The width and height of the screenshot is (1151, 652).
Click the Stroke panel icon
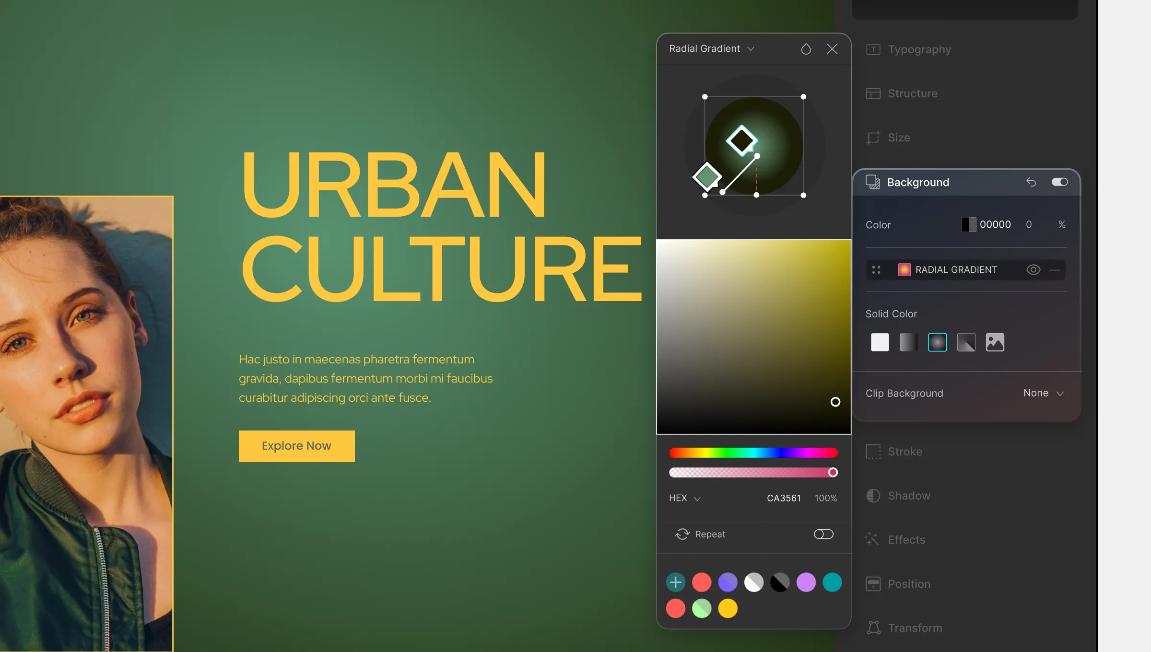pyautogui.click(x=872, y=451)
